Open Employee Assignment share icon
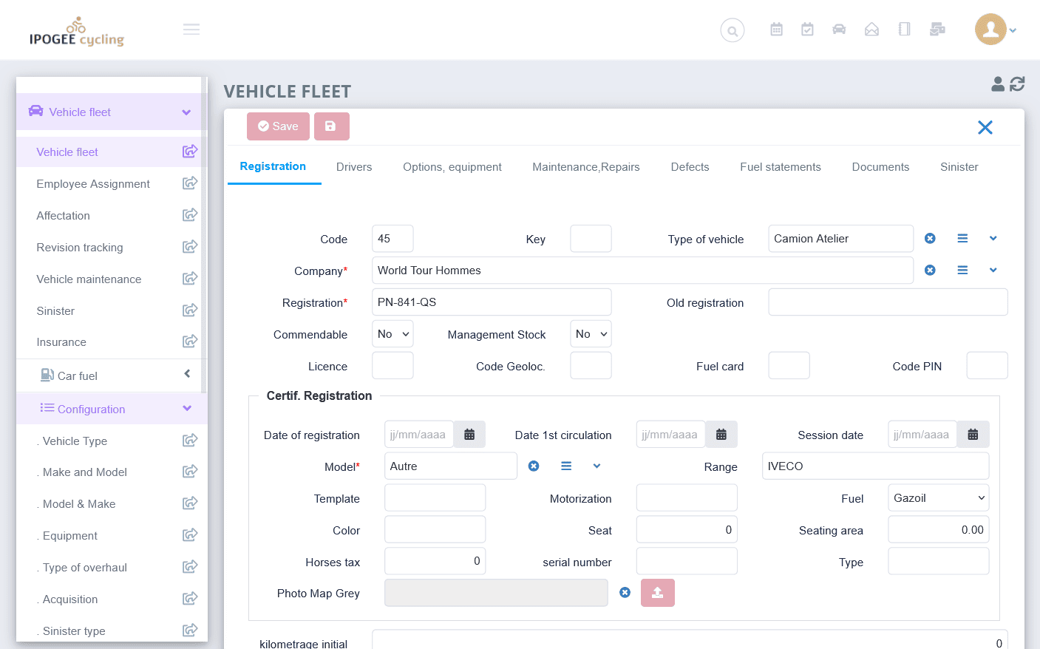The width and height of the screenshot is (1040, 649). click(190, 183)
